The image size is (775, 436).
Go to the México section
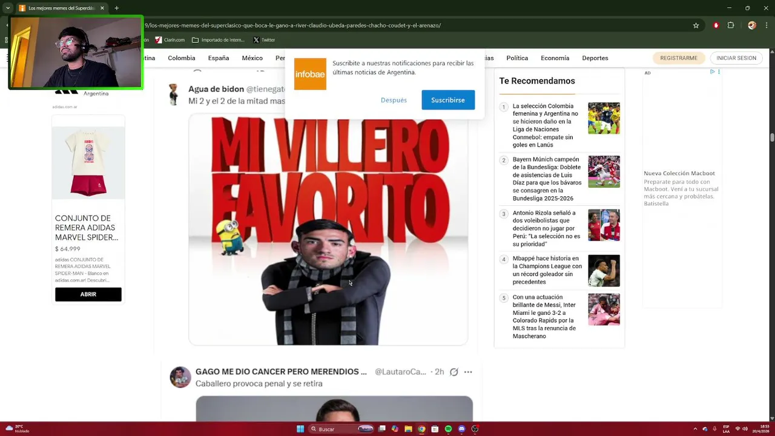[252, 58]
